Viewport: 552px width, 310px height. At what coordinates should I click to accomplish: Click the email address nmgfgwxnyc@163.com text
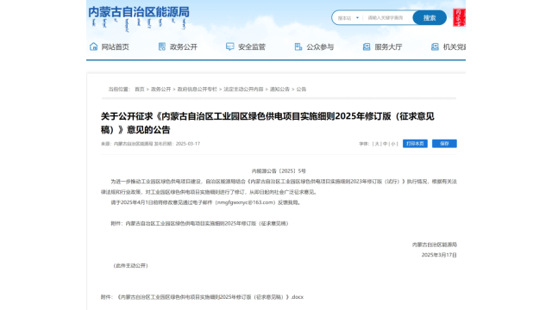pyautogui.click(x=245, y=202)
